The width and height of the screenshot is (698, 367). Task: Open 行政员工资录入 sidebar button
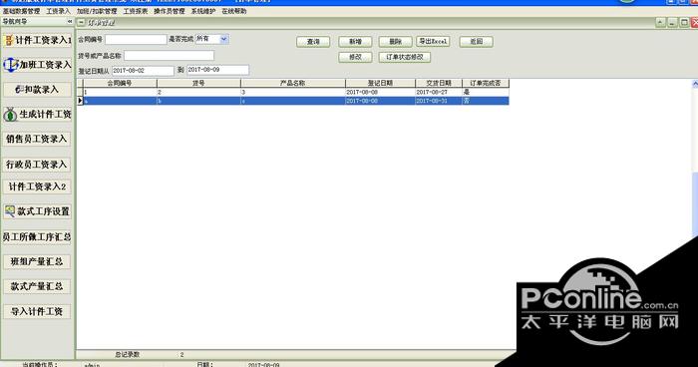[x=37, y=165]
